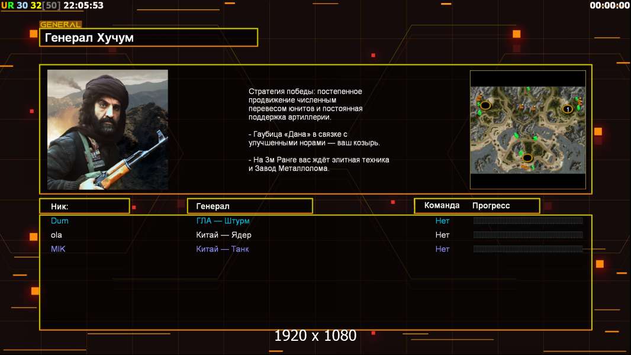The height and width of the screenshot is (355, 631).
Task: Click the 'На 3м Ранге' tip line
Action: pyautogui.click(x=318, y=164)
